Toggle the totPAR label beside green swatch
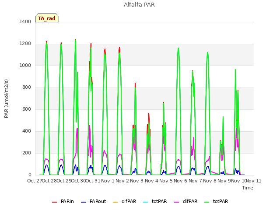The image size is (280, 210). coord(220,201)
